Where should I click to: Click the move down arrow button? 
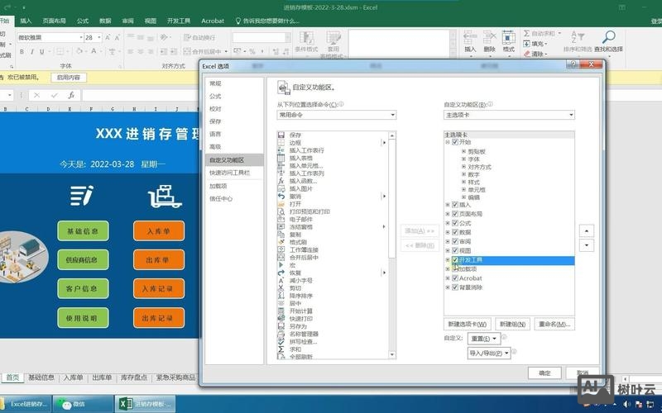pos(587,245)
